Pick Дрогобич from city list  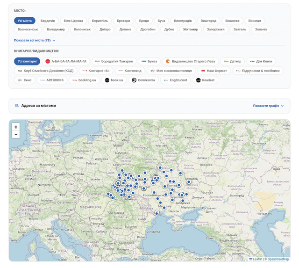click(x=148, y=29)
